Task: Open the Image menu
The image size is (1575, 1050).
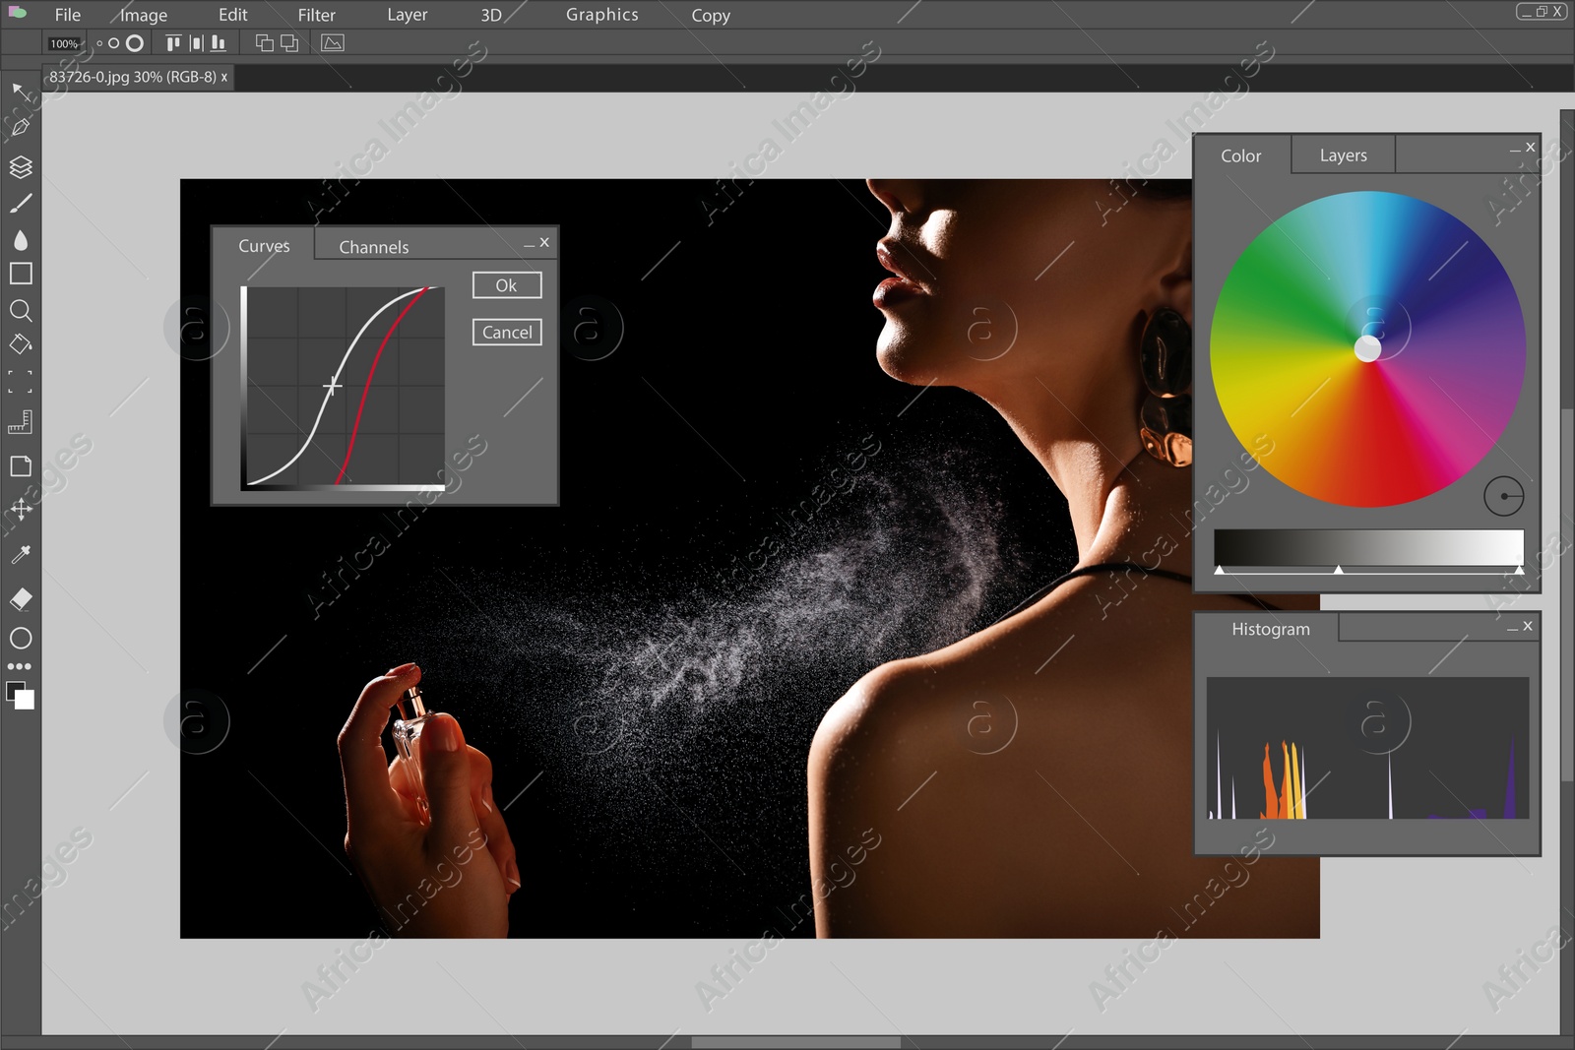Action: (x=144, y=16)
